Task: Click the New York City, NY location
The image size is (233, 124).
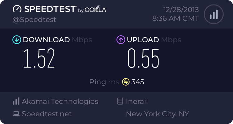Action: [x=158, y=114]
